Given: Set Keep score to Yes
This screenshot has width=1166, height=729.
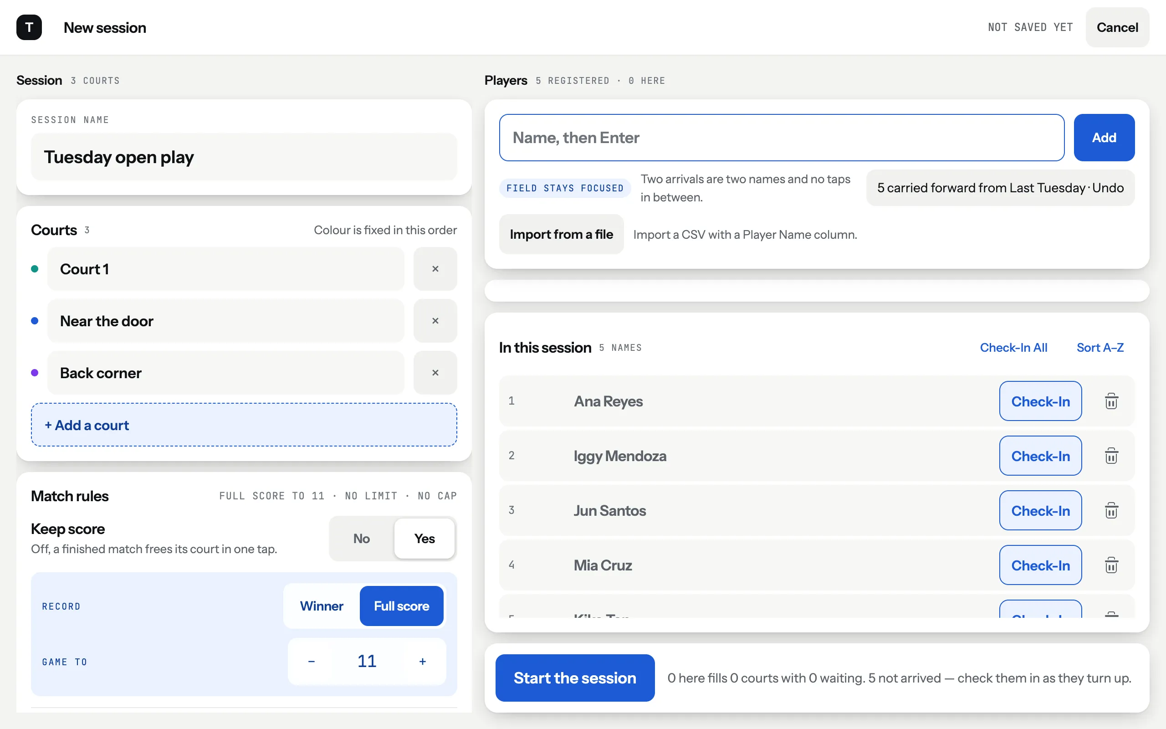Looking at the screenshot, I should (424, 539).
